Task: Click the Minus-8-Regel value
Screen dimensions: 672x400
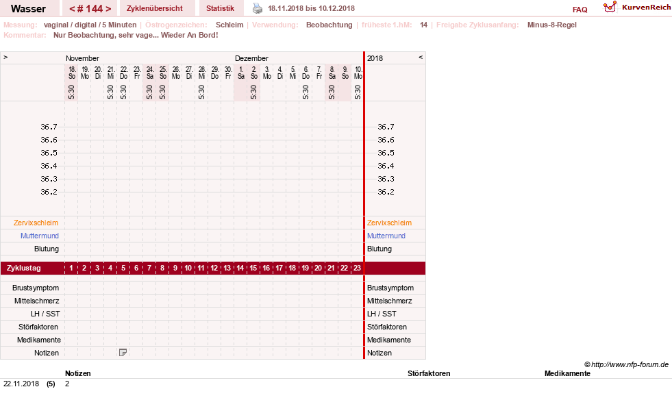Action: [552, 25]
